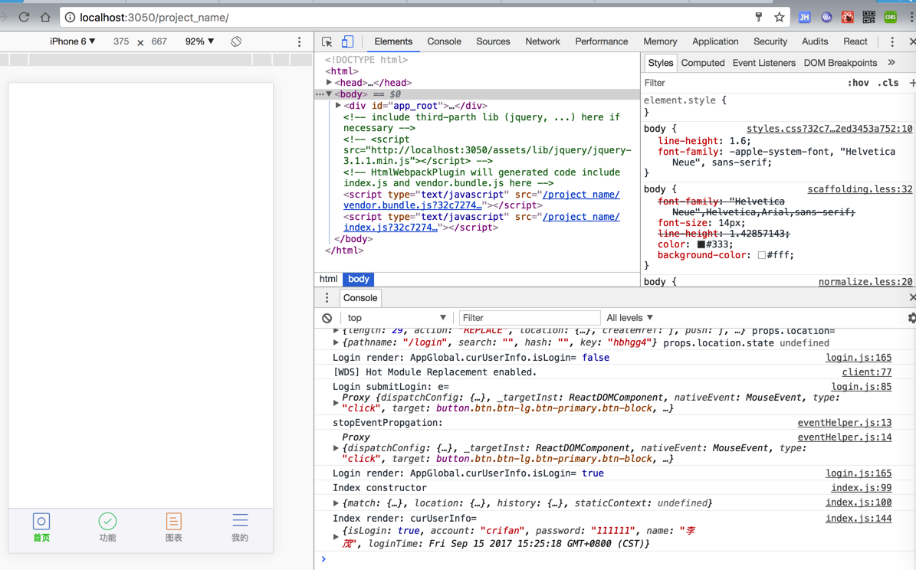
Task: Tap the 图表 chart tab icon
Action: click(174, 522)
